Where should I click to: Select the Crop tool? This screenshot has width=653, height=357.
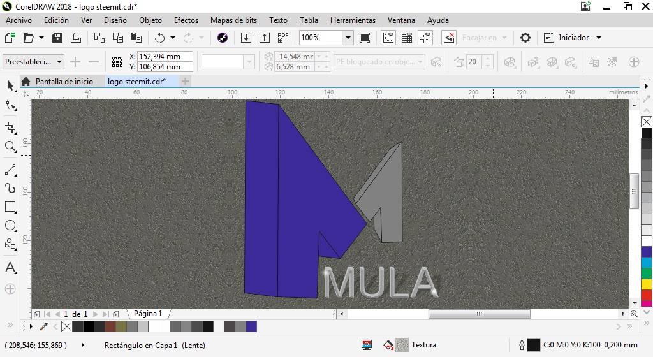pyautogui.click(x=10, y=127)
